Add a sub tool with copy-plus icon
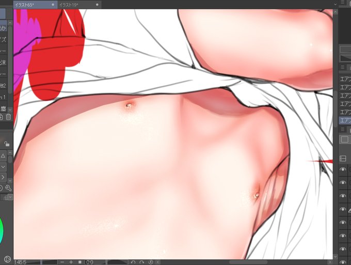The height and width of the screenshot is (265, 351). click(x=1, y=117)
